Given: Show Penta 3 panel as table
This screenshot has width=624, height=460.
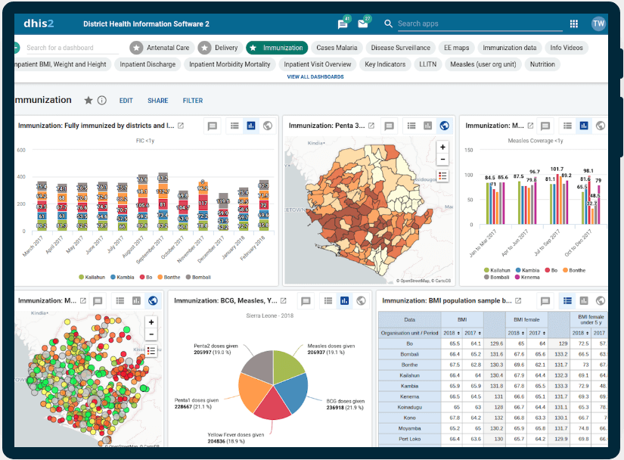Looking at the screenshot, I should pyautogui.click(x=411, y=126).
